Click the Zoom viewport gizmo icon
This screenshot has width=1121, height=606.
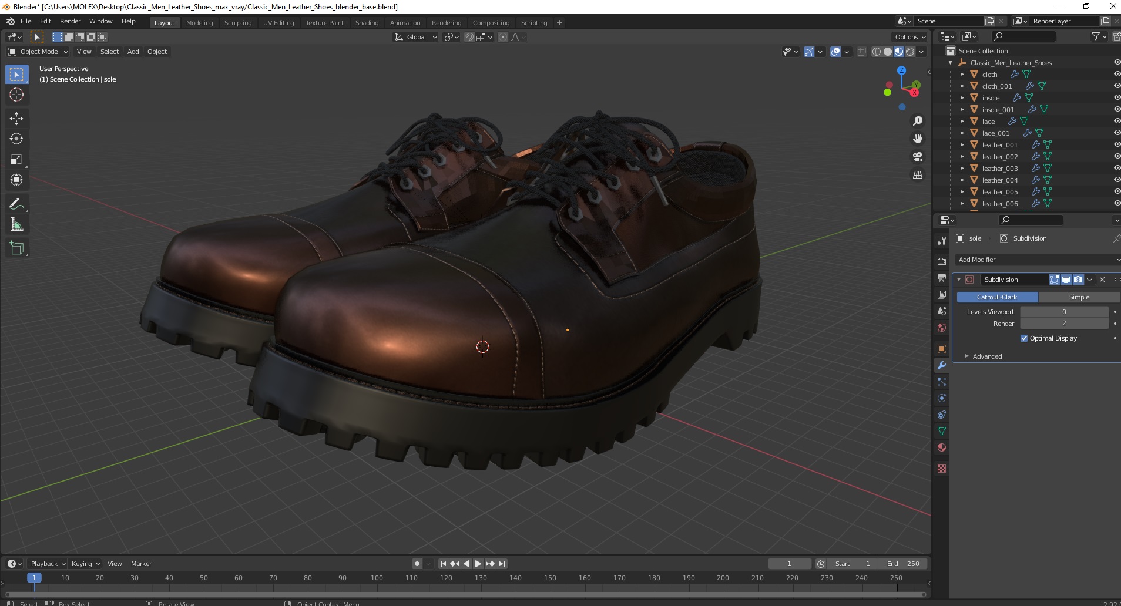click(917, 121)
